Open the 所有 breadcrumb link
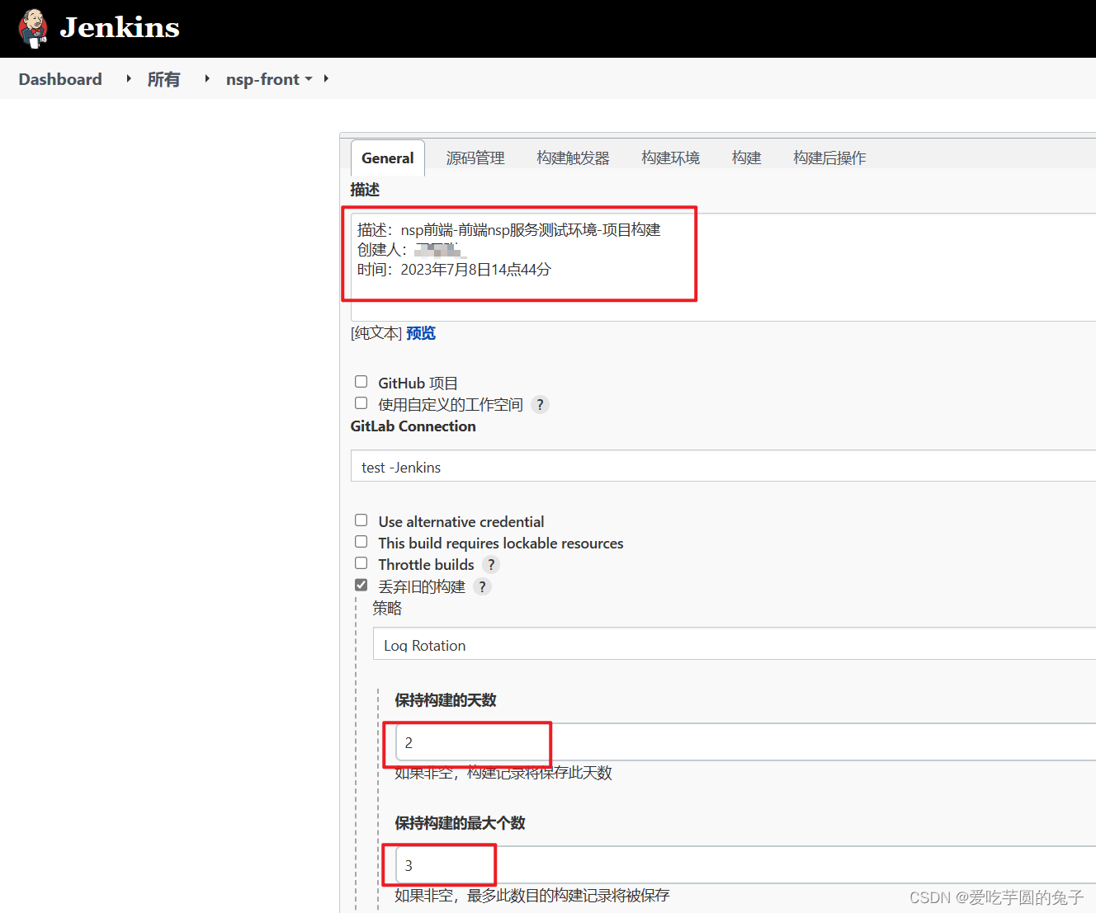 pyautogui.click(x=163, y=79)
